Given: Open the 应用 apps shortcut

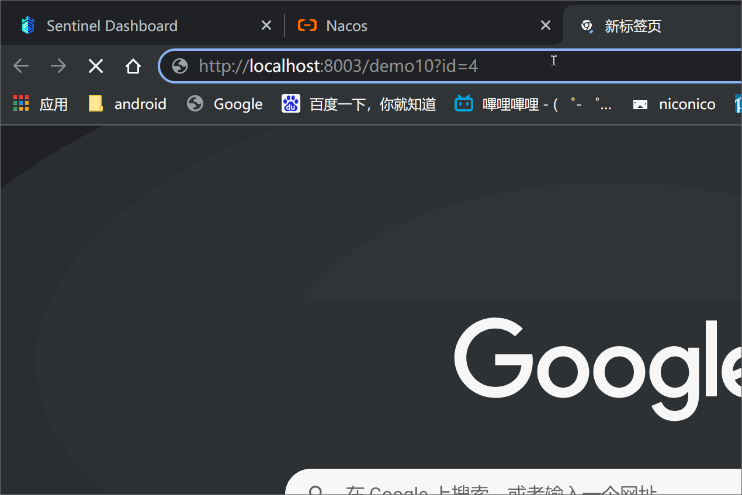Looking at the screenshot, I should pos(40,104).
